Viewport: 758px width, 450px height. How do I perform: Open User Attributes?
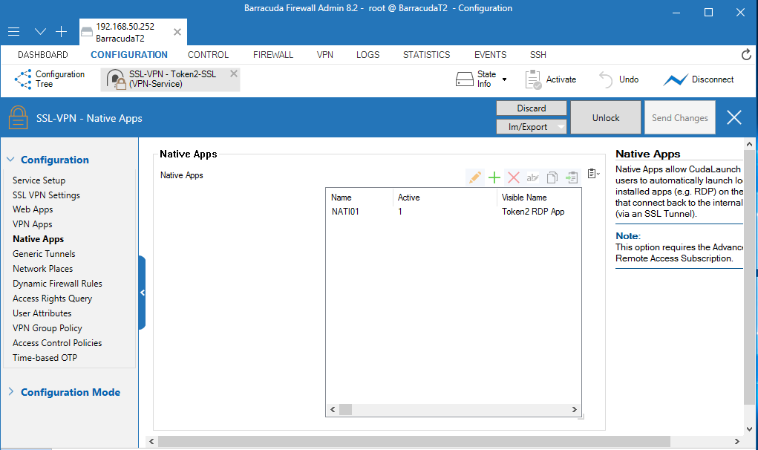tap(42, 313)
